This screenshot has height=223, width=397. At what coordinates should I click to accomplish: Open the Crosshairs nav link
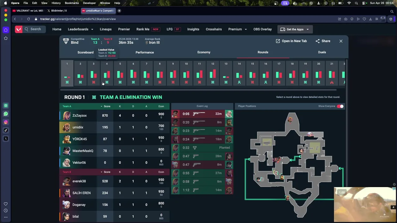(214, 29)
